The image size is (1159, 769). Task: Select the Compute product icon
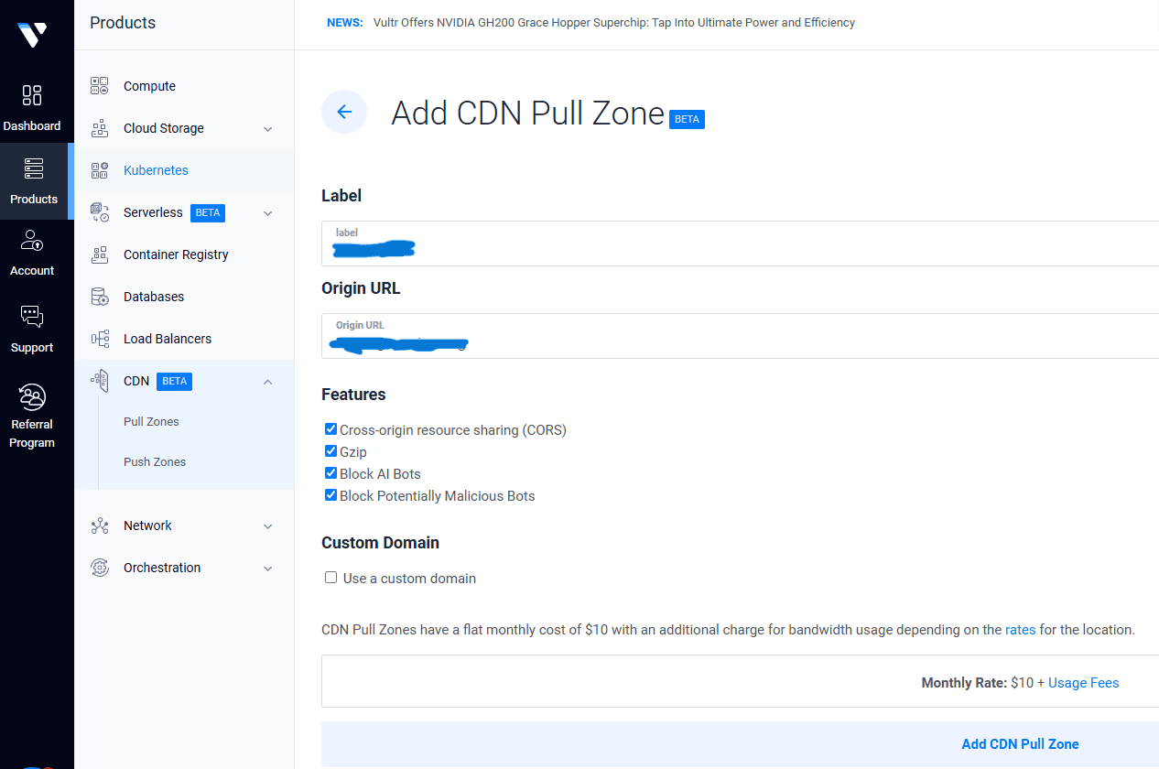pyautogui.click(x=99, y=85)
